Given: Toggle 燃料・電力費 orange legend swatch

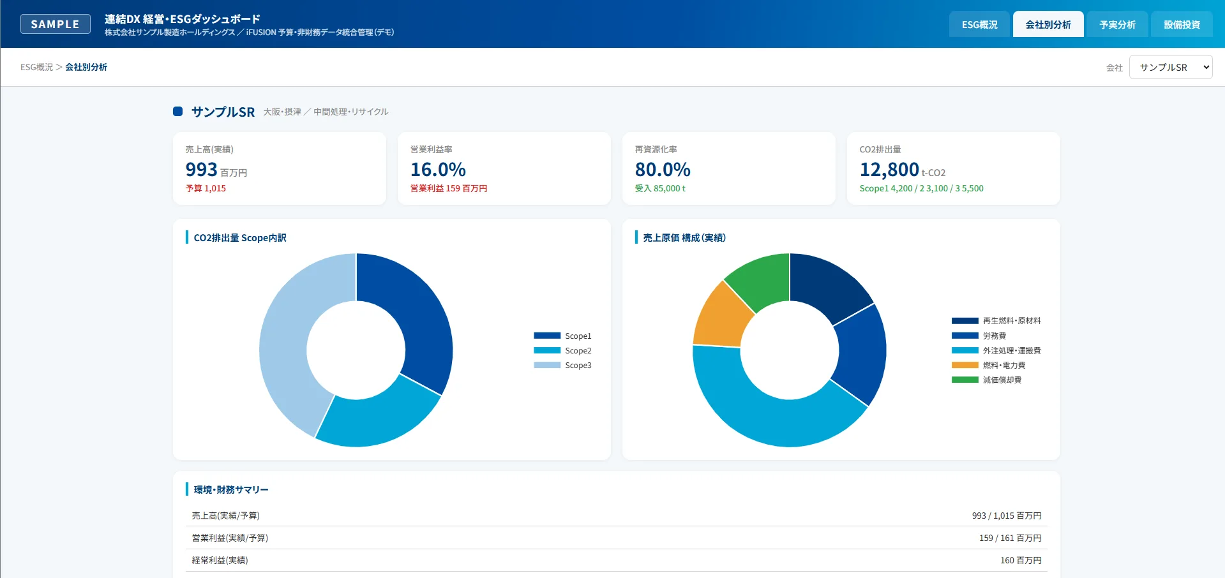Looking at the screenshot, I should coord(965,365).
